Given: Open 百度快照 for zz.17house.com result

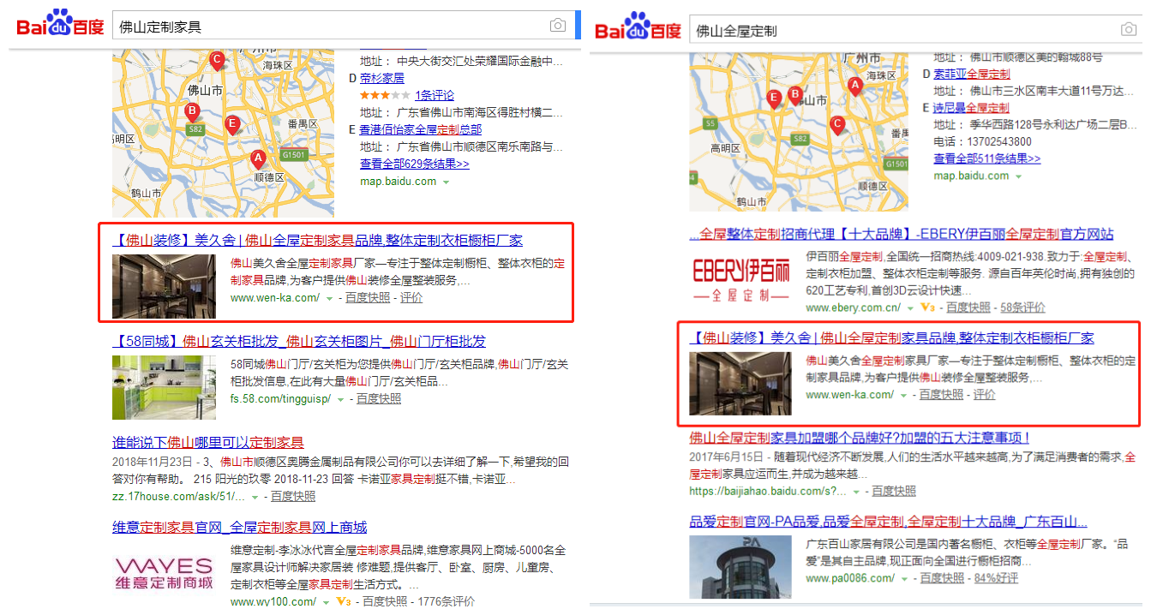Looking at the screenshot, I should point(293,497).
